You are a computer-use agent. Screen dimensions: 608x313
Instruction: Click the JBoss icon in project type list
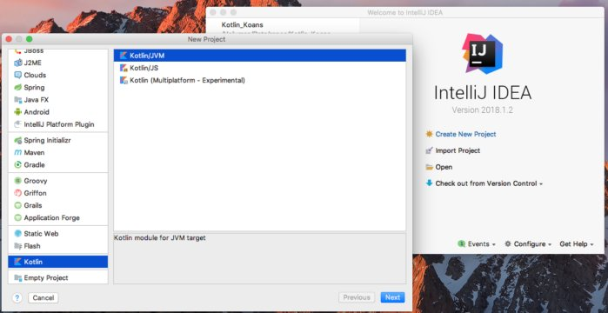pyautogui.click(x=18, y=51)
